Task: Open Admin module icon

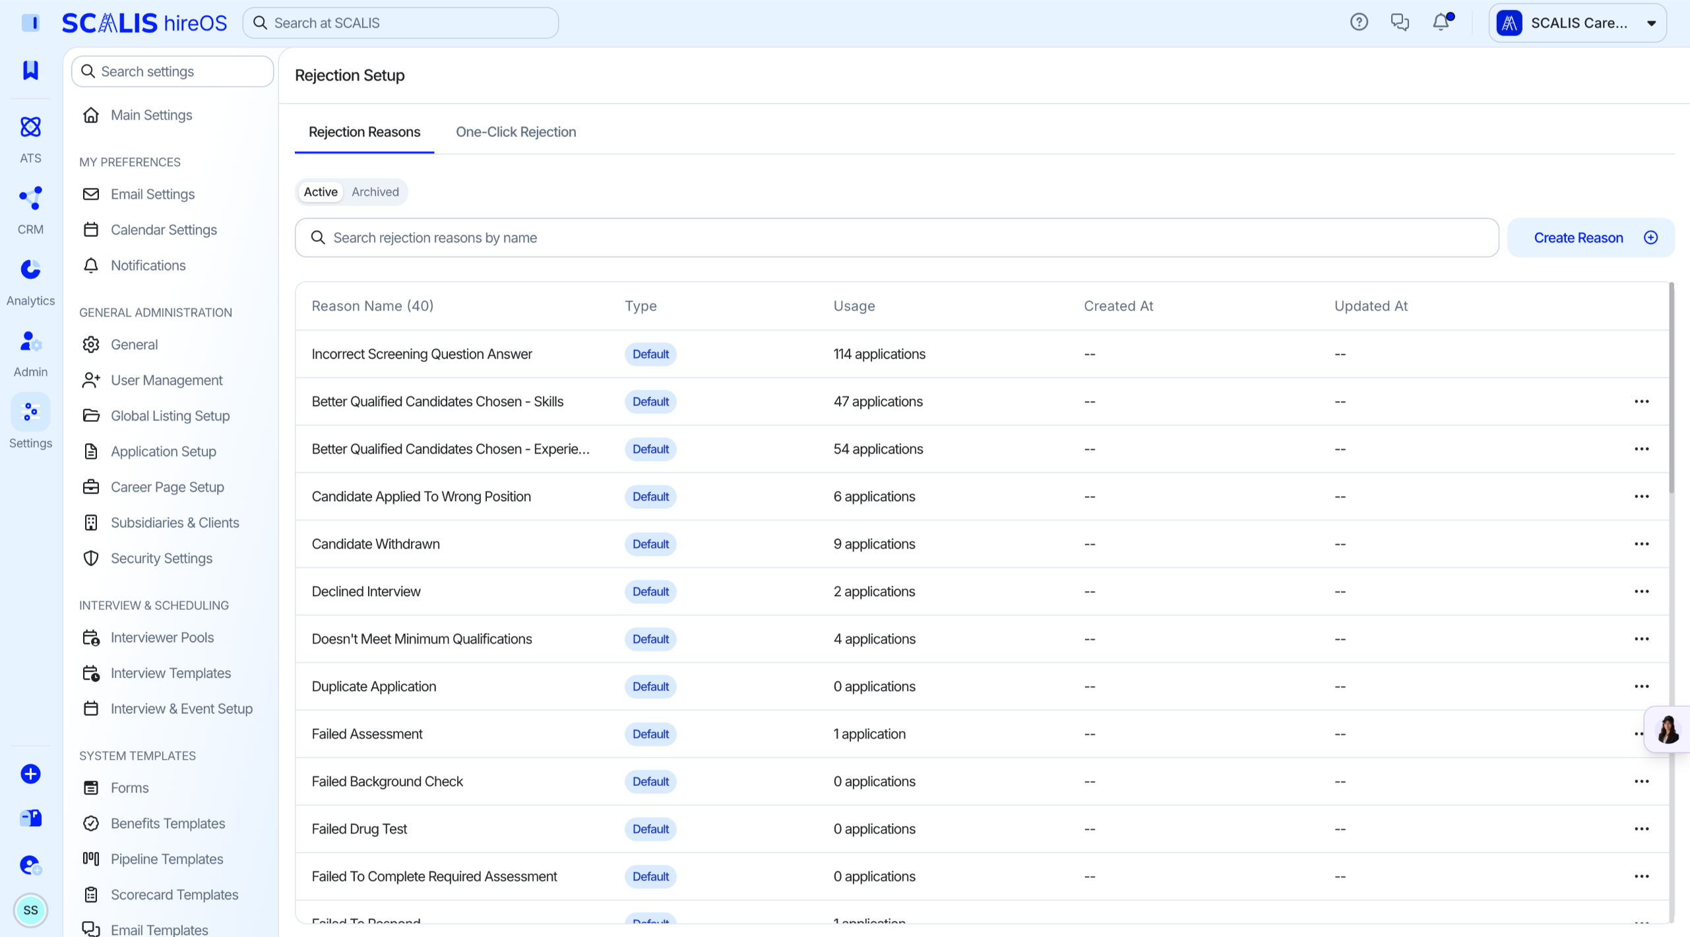Action: pyautogui.click(x=30, y=341)
